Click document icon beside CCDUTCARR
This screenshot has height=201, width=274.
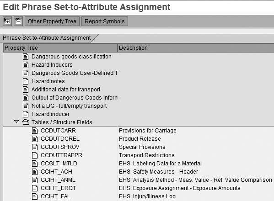point(35,131)
